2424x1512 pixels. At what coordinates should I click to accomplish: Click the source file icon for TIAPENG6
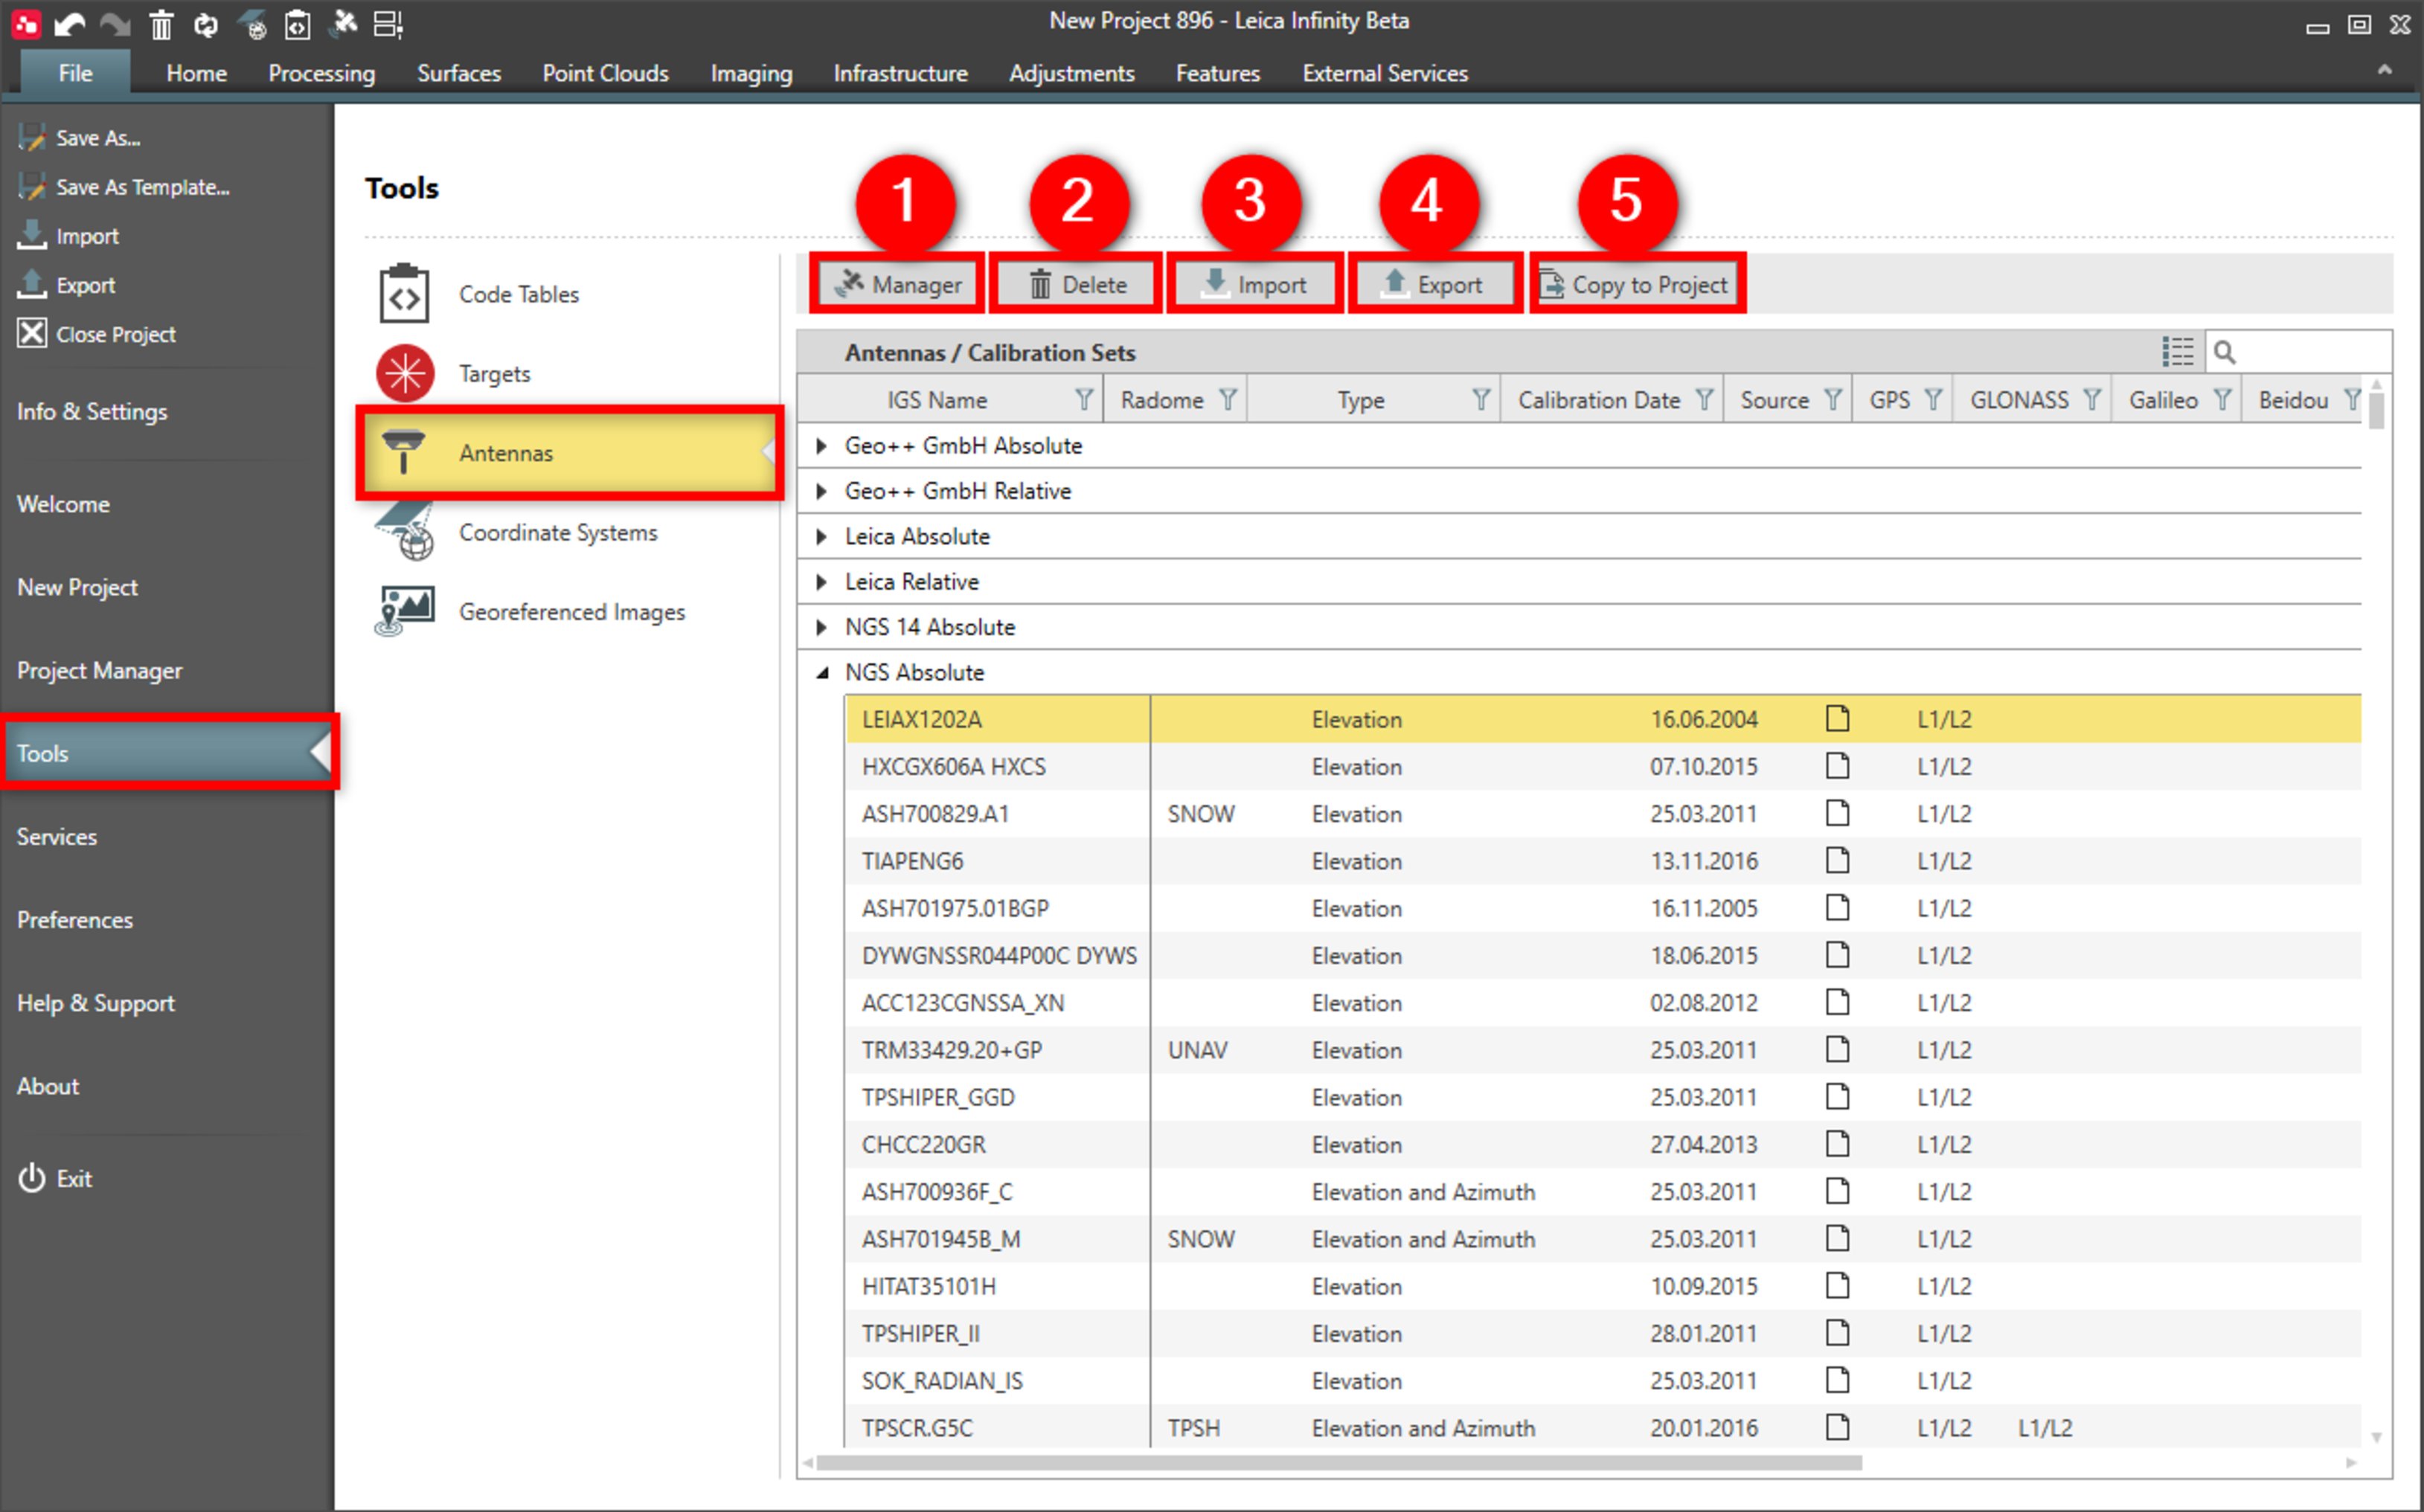pos(1837,860)
